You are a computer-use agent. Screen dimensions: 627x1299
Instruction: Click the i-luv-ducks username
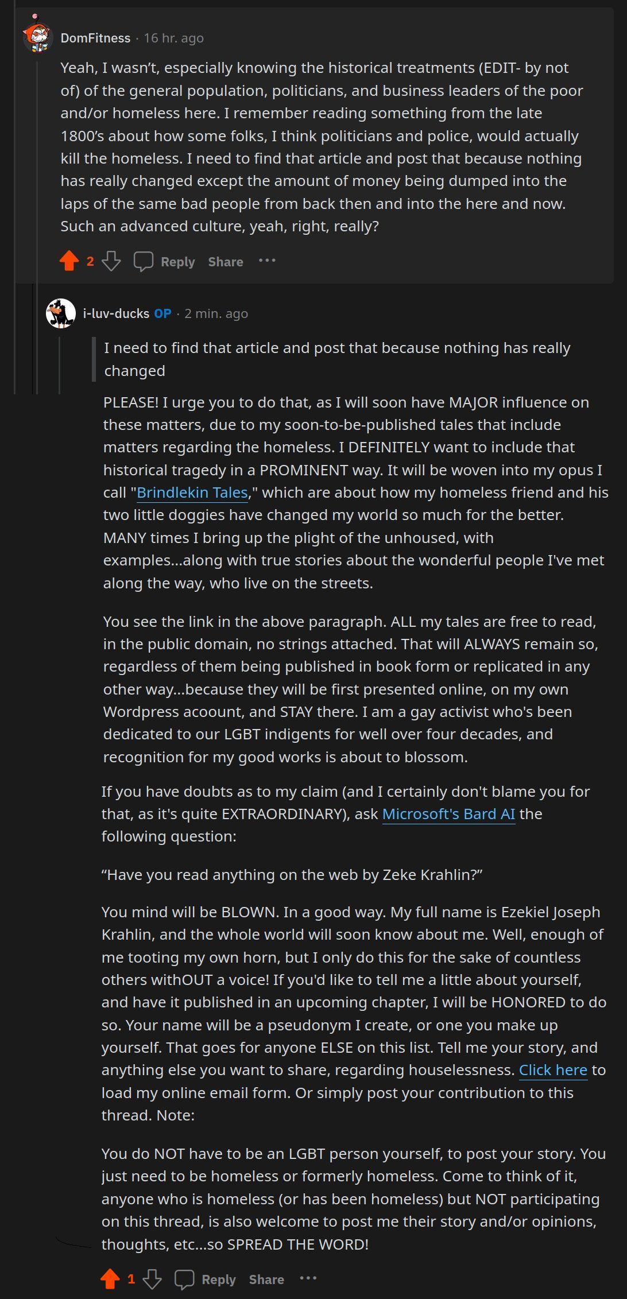coord(116,313)
